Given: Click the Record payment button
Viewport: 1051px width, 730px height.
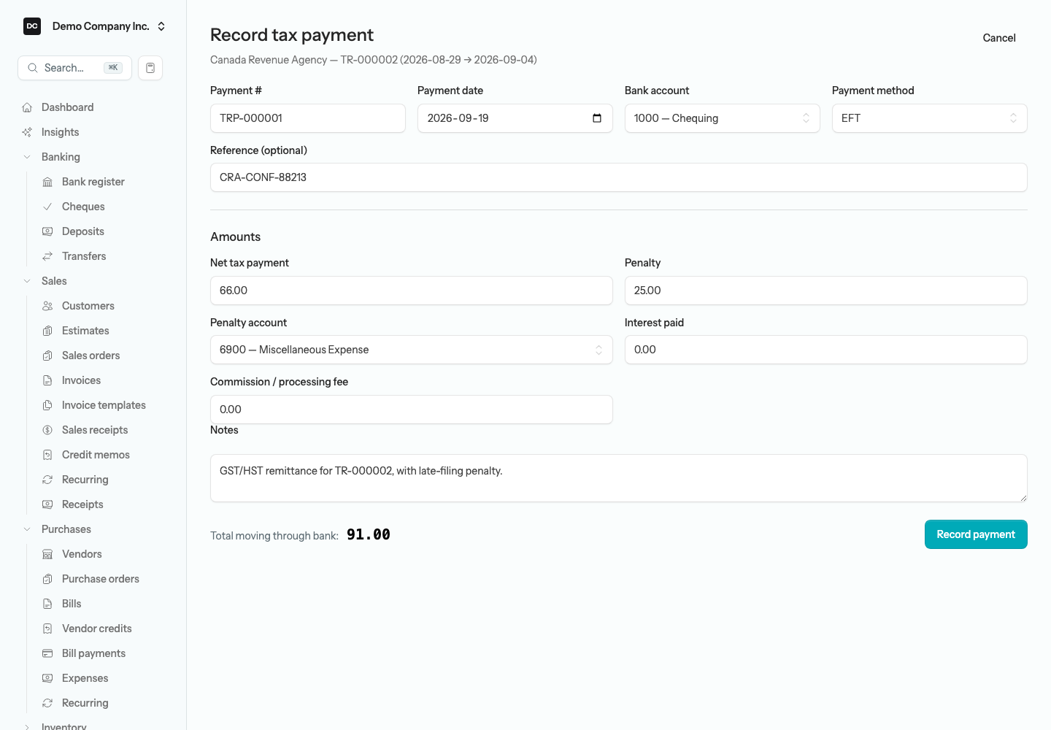Looking at the screenshot, I should coord(976,534).
